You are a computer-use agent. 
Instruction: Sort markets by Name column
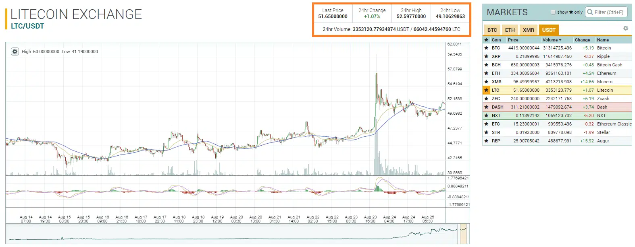[603, 40]
